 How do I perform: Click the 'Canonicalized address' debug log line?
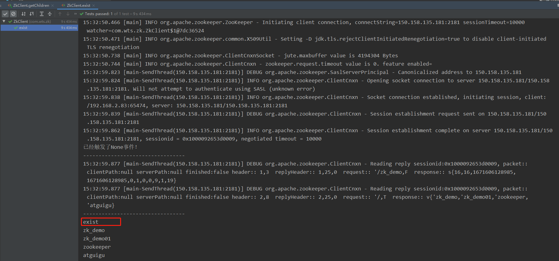[x=302, y=72]
